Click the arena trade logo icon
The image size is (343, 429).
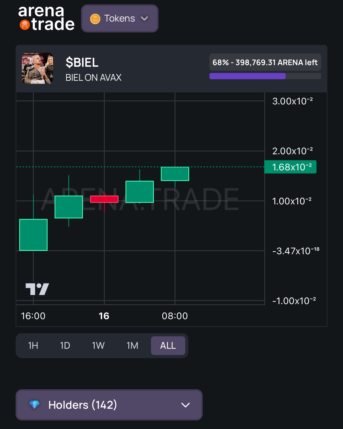[x=25, y=25]
